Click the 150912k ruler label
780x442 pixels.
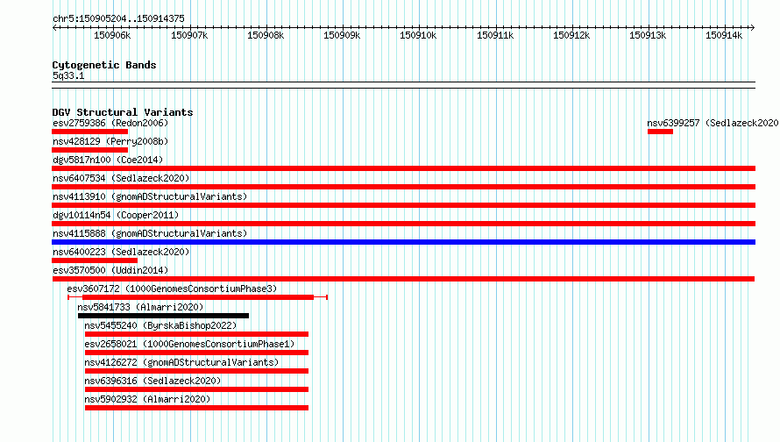[x=571, y=35]
